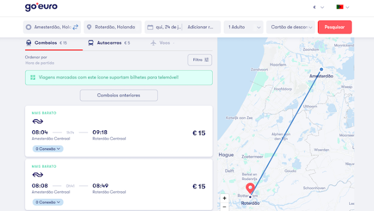Click the Amesterdão label on the map

(321, 76)
